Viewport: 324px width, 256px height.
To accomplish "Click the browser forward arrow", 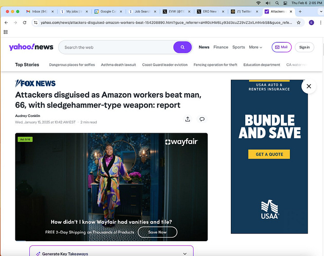I will pos(15,22).
